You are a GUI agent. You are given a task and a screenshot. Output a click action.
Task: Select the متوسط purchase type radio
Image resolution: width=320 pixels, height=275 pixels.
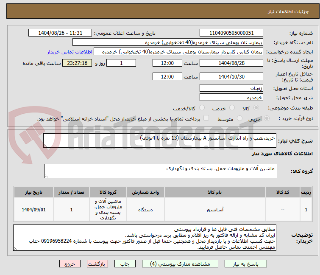(239, 118)
